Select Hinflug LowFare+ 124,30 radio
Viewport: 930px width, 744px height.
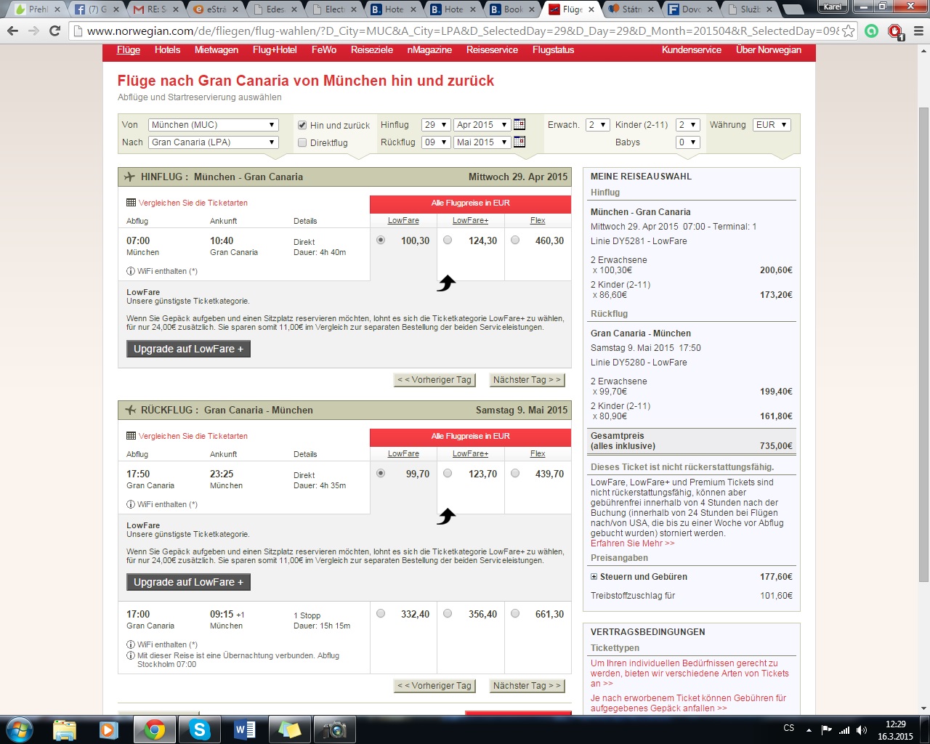[448, 240]
